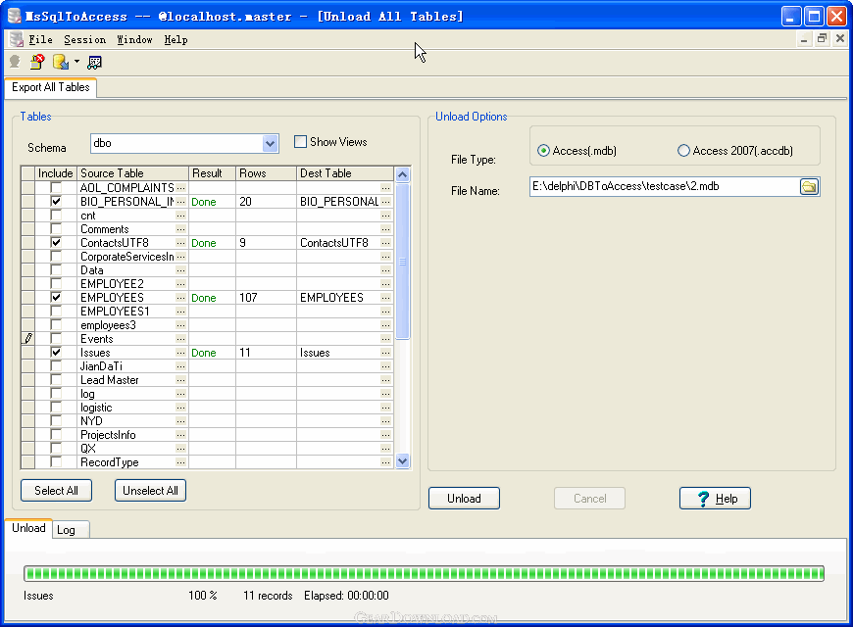Screen dimensions: 853x627
Task: Click the Source Table column header
Action: [132, 173]
